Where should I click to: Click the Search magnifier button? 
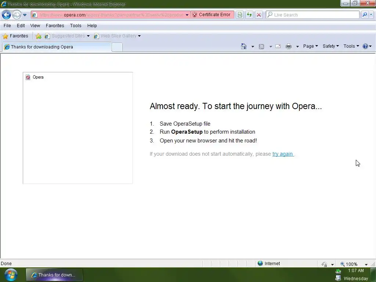click(x=365, y=15)
